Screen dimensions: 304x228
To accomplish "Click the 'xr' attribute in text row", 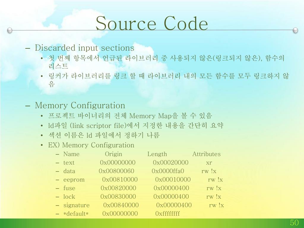I will 209,163.
